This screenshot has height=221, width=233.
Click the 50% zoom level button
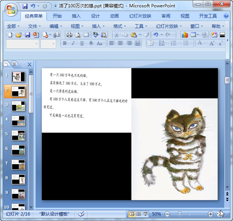156,214
